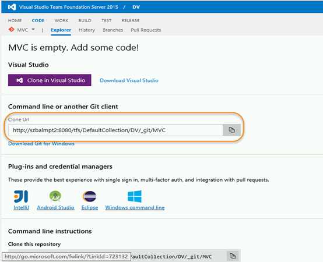Click the Clone Url text field
Image resolution: width=323 pixels, height=262 pixels.
click(x=115, y=130)
